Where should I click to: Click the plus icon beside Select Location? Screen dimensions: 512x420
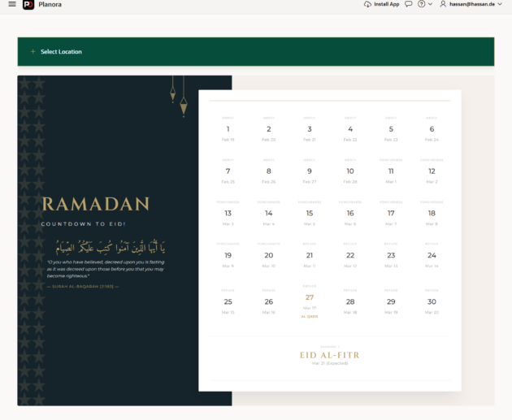pyautogui.click(x=33, y=51)
